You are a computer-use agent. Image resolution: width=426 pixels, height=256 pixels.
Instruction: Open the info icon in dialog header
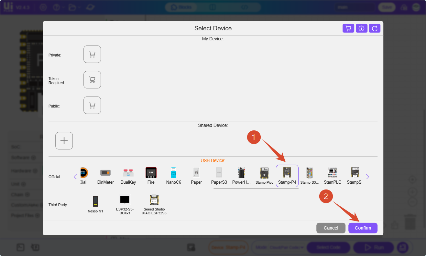pos(361,28)
